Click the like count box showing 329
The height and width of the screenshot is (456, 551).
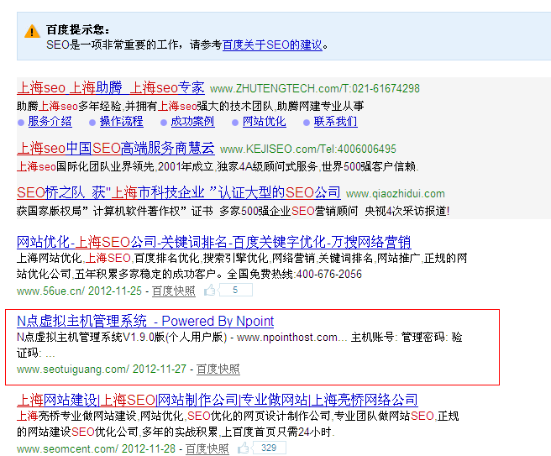point(269,448)
